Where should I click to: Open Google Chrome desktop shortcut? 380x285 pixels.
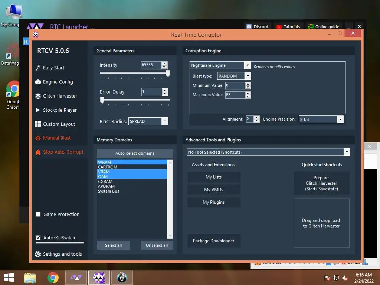13,95
